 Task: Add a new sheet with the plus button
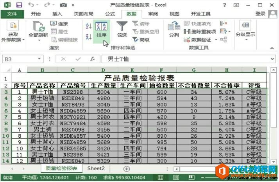tap(127, 169)
